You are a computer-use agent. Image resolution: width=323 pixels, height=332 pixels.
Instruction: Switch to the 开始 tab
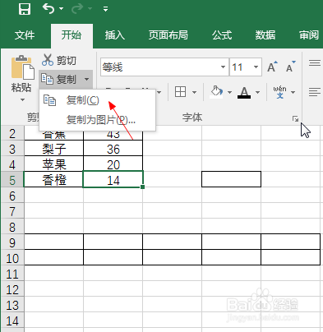[x=72, y=35]
